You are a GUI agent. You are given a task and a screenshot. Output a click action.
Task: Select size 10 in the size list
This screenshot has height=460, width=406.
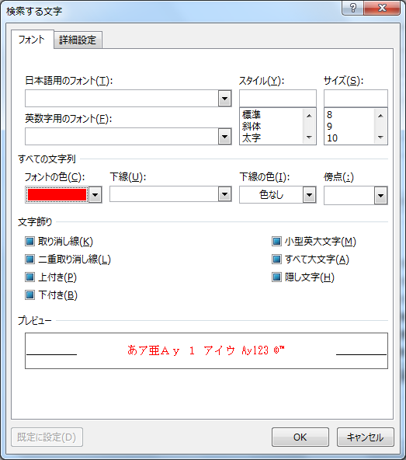(332, 138)
